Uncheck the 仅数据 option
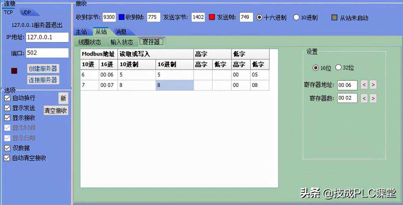Viewport: 403px width, 205px height. (7, 148)
